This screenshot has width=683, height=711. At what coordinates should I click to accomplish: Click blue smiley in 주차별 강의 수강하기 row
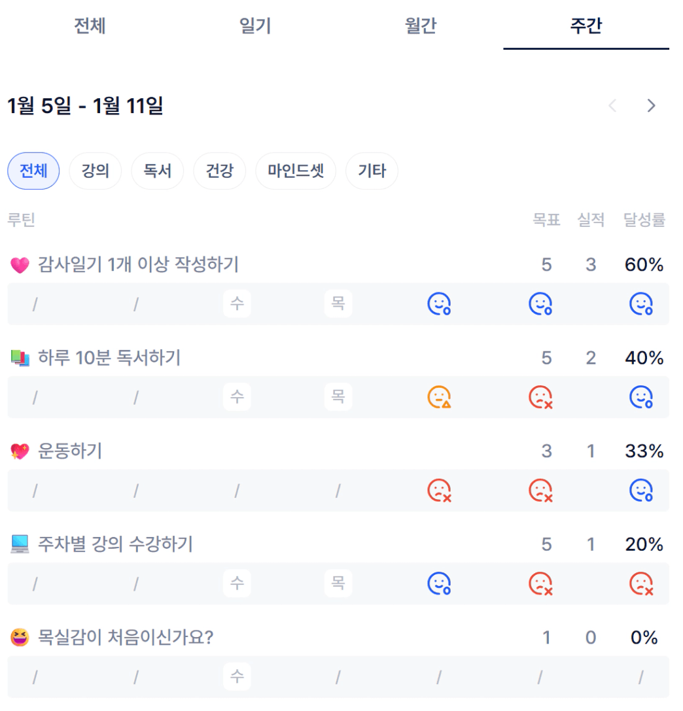pos(439,583)
